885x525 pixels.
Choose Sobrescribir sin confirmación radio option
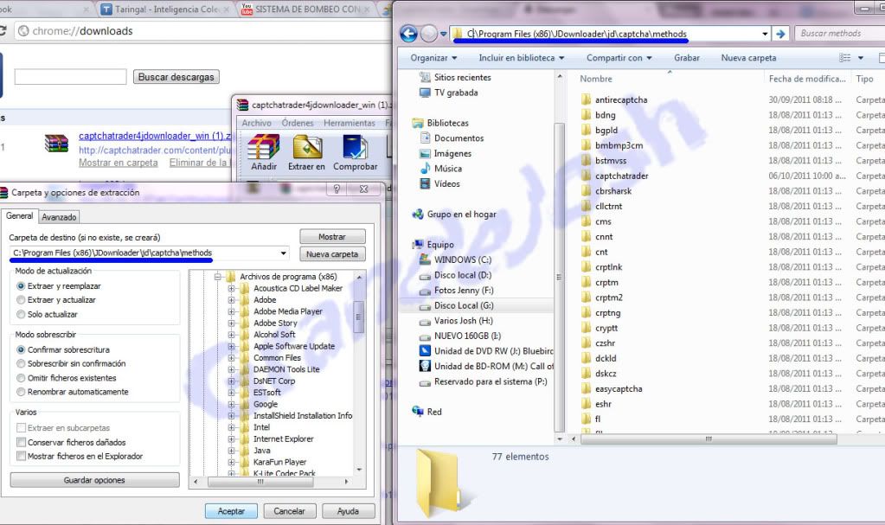pos(22,364)
